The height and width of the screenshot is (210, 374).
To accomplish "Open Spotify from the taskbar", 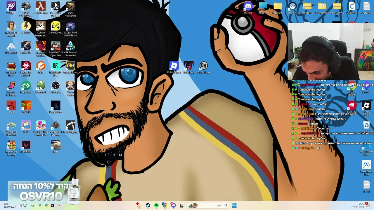I will 156,205.
